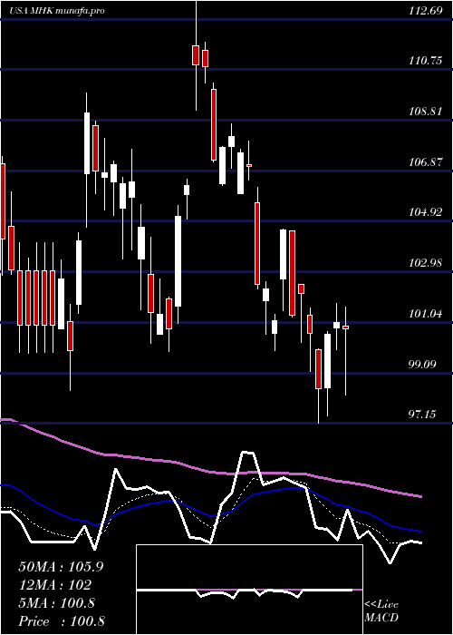Screen dimensions: 453x635
Task: Select the 101.04 price axis label
Action: click(x=426, y=314)
